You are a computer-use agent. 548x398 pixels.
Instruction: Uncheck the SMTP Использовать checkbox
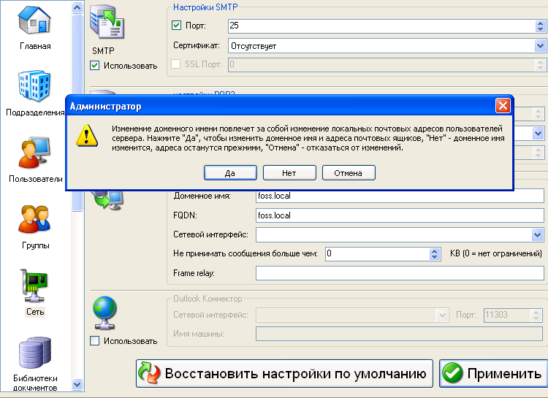coord(95,66)
